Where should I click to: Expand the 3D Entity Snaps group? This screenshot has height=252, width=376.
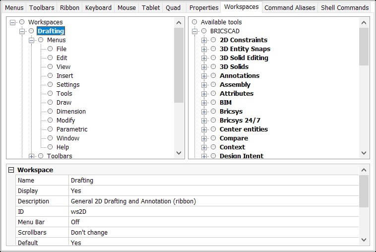point(204,49)
